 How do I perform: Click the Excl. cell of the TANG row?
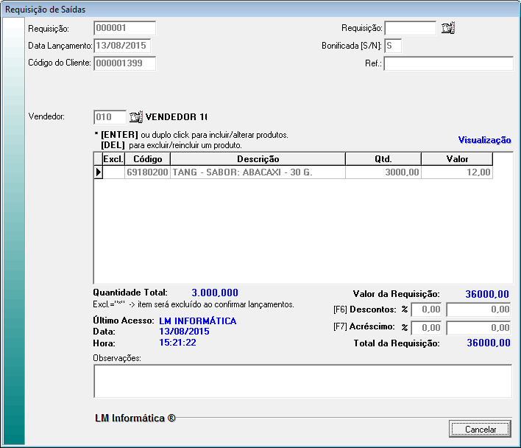pyautogui.click(x=113, y=172)
